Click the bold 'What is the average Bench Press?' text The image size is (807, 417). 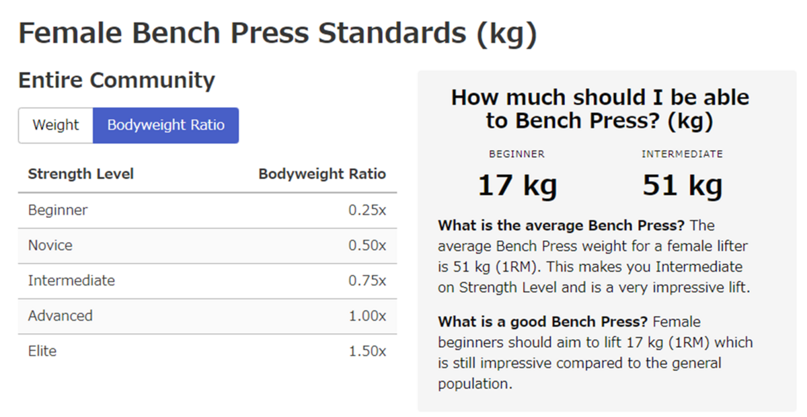[562, 225]
